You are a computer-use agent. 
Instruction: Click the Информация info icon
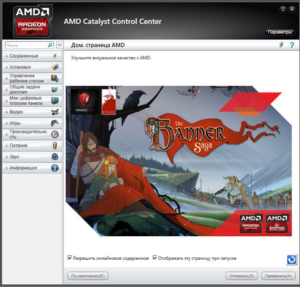(55, 168)
